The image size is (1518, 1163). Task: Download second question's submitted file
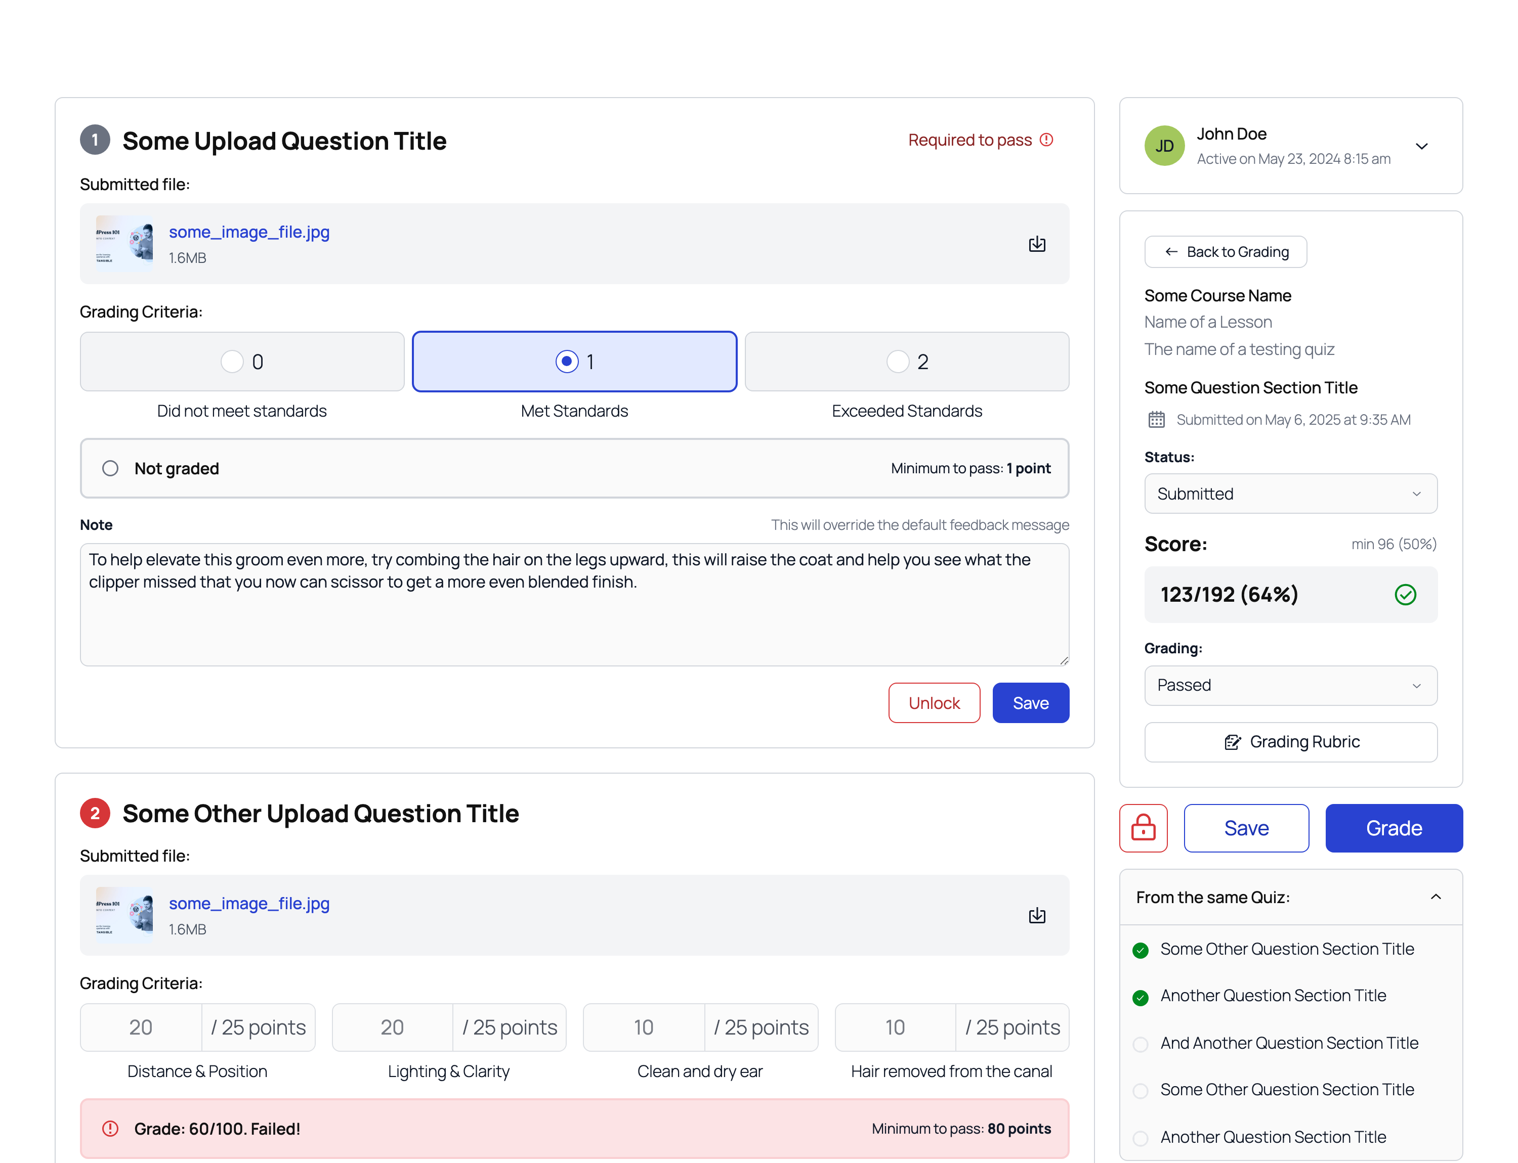coord(1036,915)
